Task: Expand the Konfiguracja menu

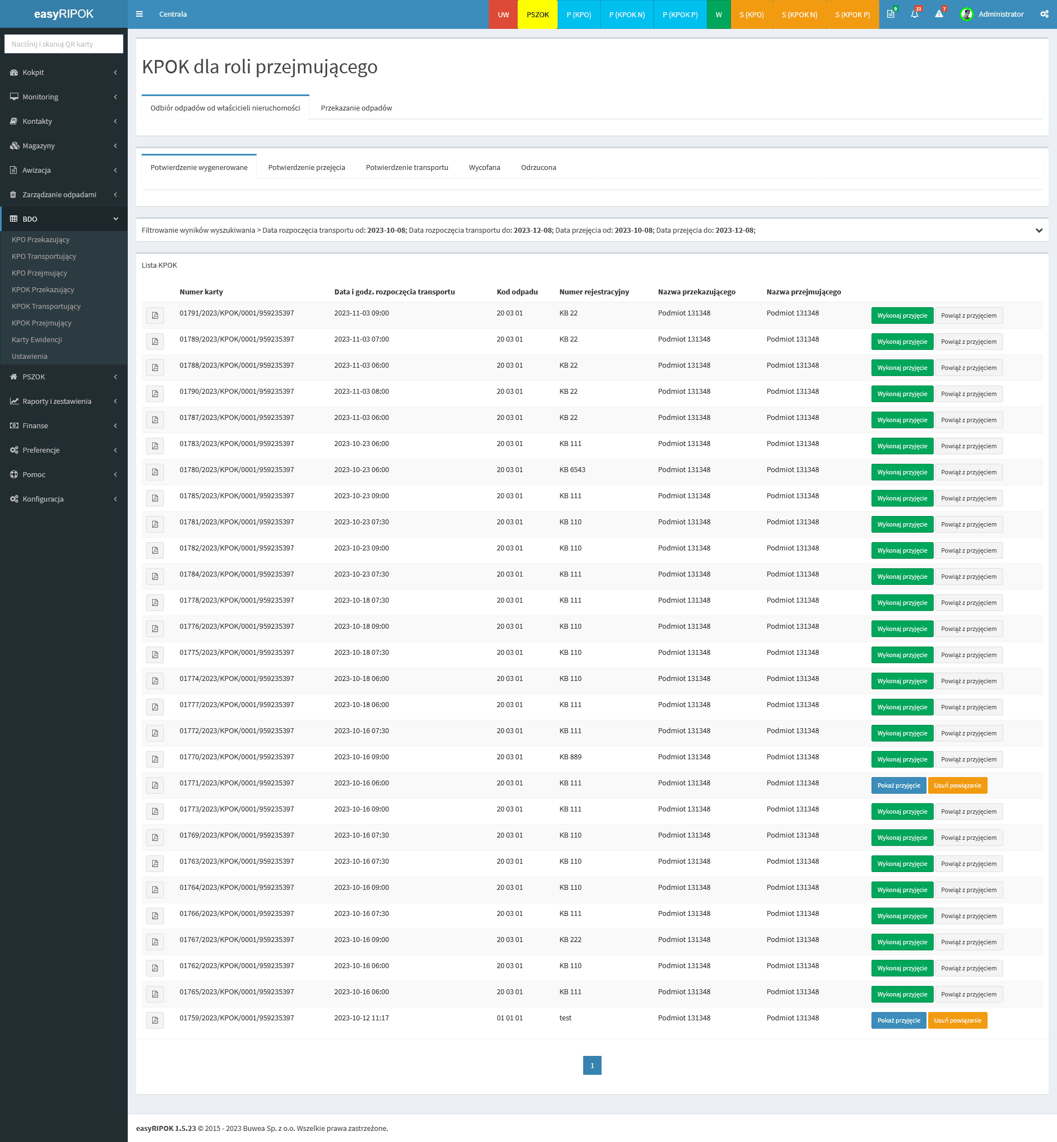Action: (64, 499)
